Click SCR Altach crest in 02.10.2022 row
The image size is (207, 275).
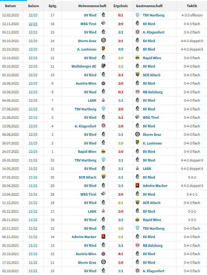click(137, 74)
